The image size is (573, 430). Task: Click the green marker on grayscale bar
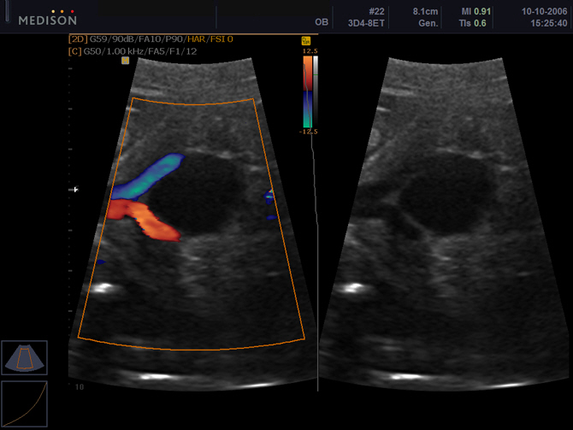[316, 75]
